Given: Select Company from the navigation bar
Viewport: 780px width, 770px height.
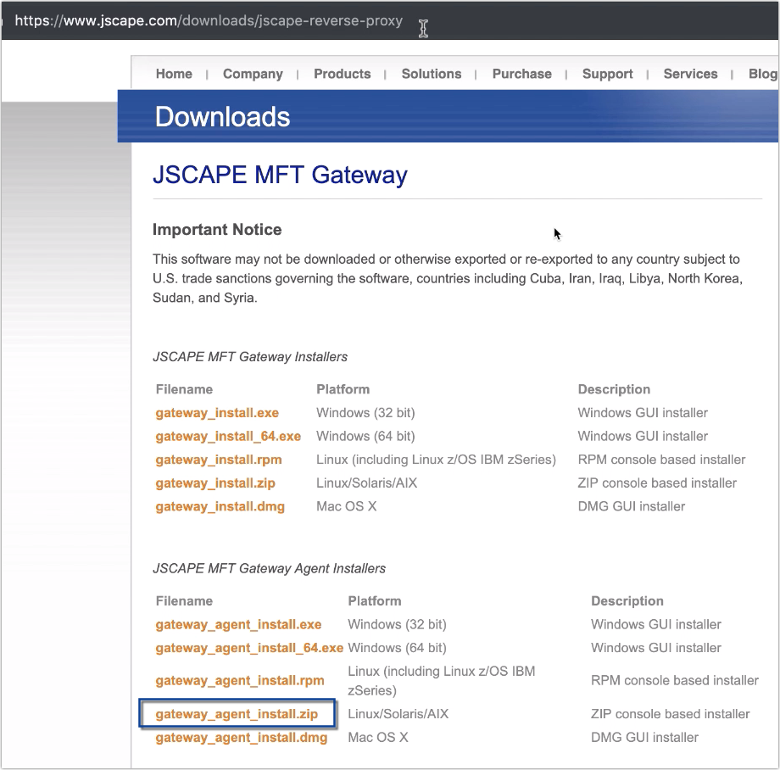Looking at the screenshot, I should (253, 74).
